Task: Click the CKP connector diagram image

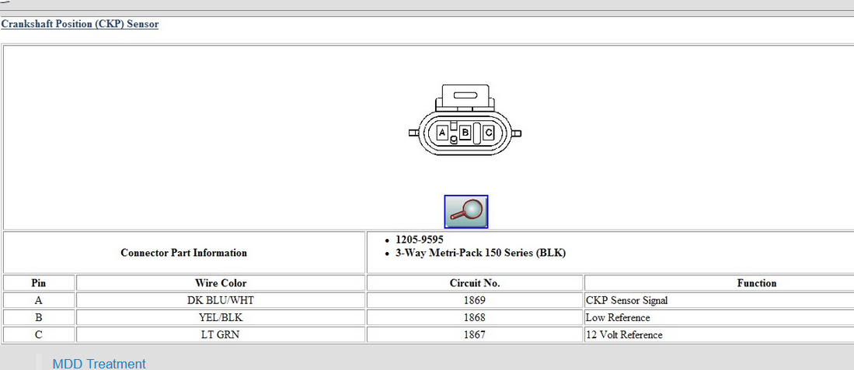Action: [x=465, y=120]
